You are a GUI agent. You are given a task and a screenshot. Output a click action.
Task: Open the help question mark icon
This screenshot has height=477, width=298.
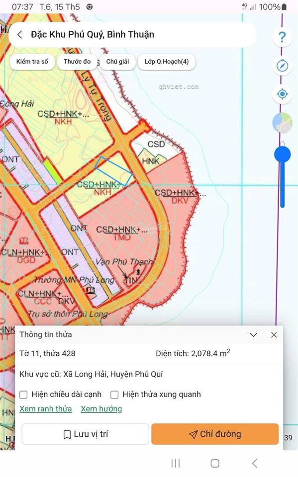pos(282,37)
